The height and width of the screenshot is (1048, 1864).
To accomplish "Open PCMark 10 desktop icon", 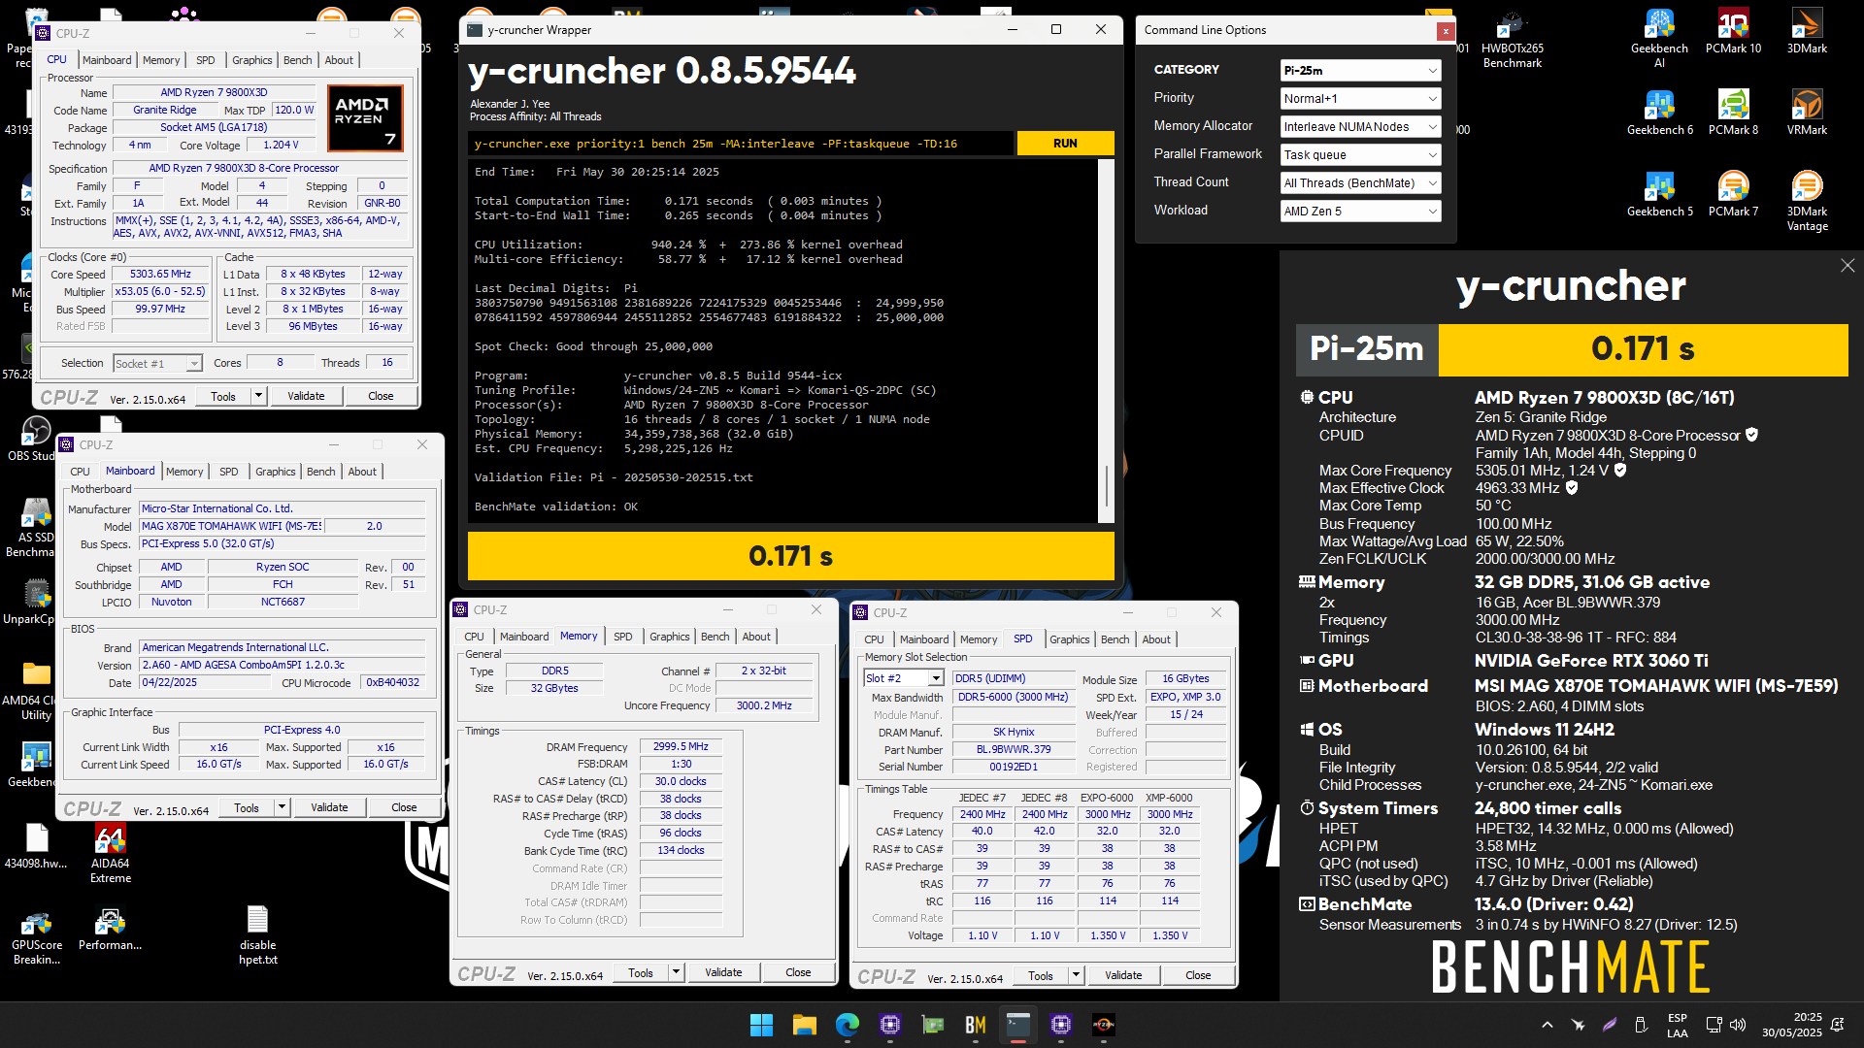I will 1733,31.
